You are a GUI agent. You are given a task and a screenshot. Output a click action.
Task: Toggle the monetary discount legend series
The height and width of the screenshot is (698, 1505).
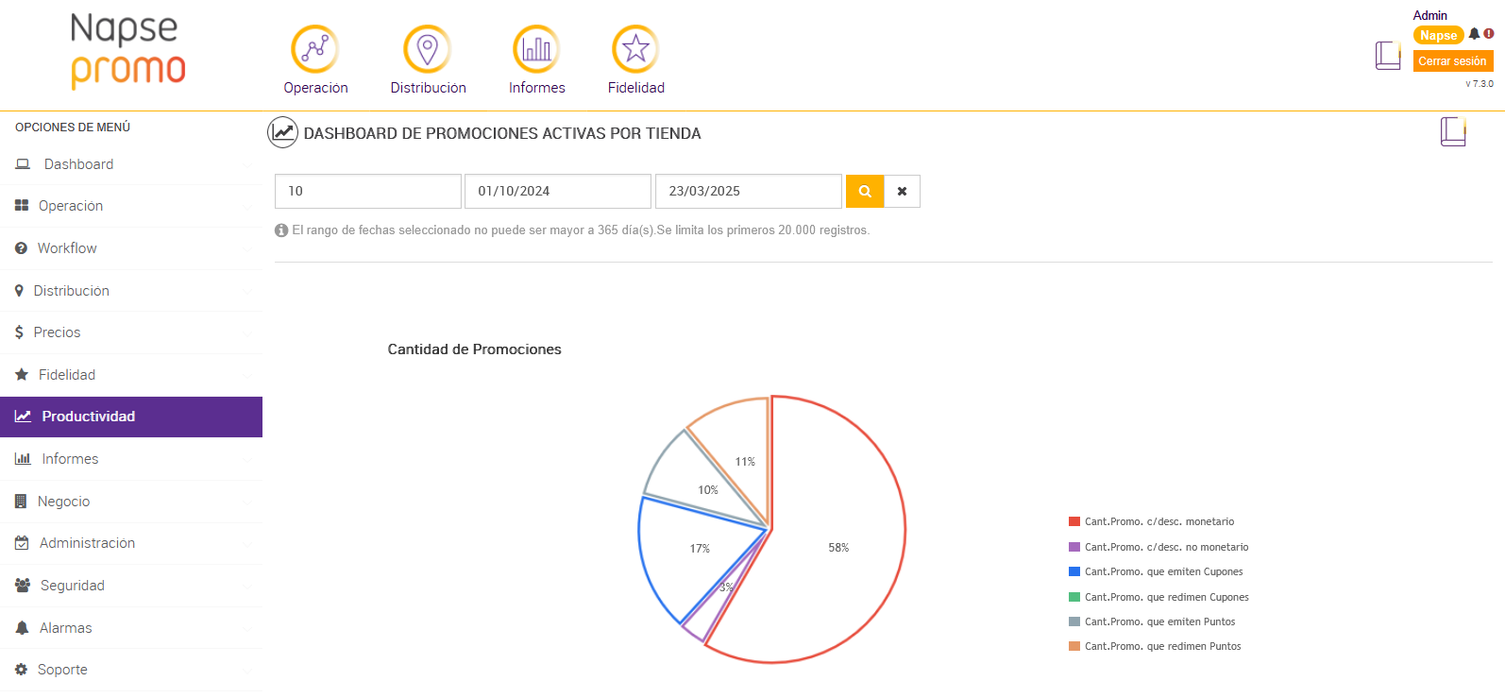click(x=1158, y=521)
